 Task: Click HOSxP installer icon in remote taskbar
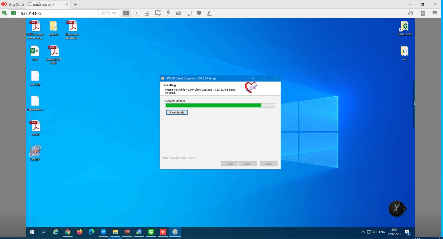click(175, 232)
